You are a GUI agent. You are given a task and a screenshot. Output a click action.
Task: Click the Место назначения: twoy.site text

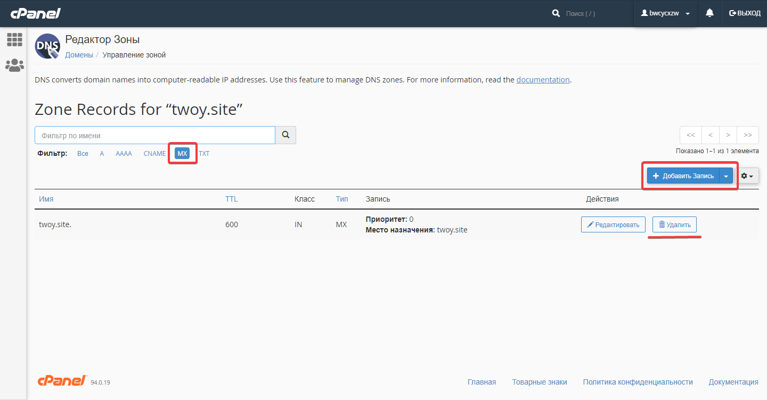[417, 230]
